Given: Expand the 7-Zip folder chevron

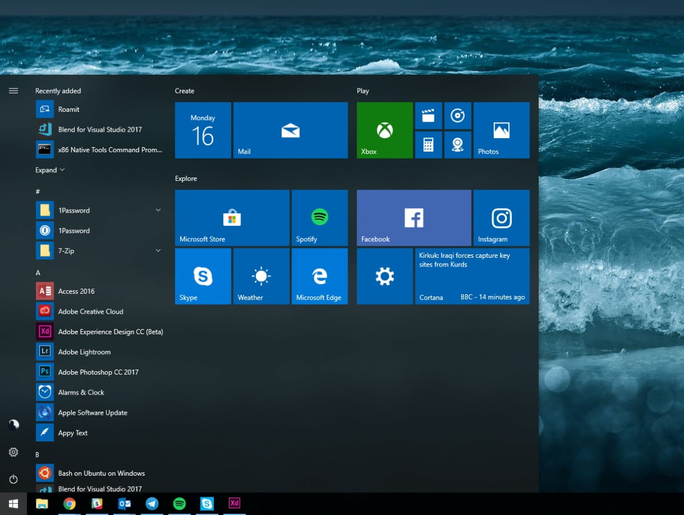Looking at the screenshot, I should tap(158, 251).
